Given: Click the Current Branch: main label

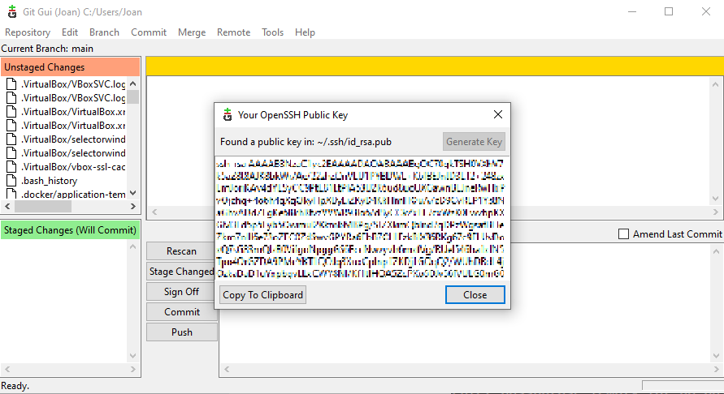Looking at the screenshot, I should pos(47,49).
